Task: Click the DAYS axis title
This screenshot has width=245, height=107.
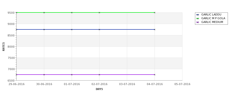Action: tap(99, 89)
